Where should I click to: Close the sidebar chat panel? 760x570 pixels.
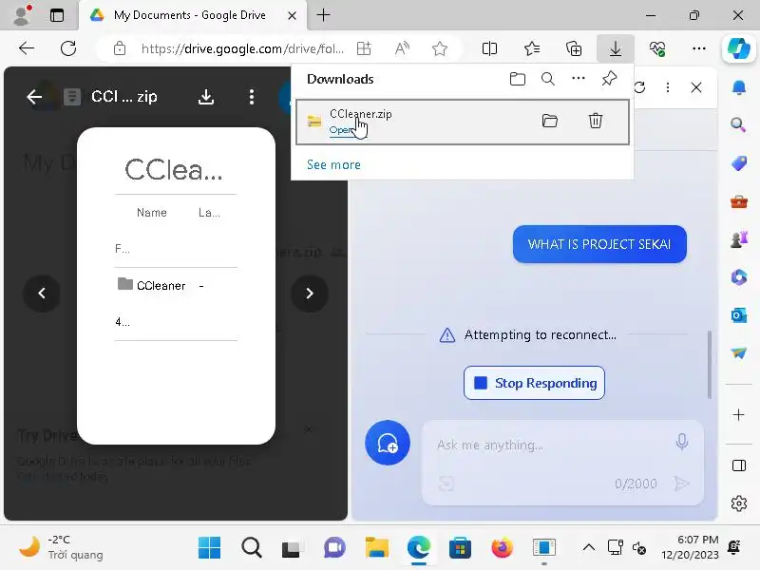(x=696, y=87)
